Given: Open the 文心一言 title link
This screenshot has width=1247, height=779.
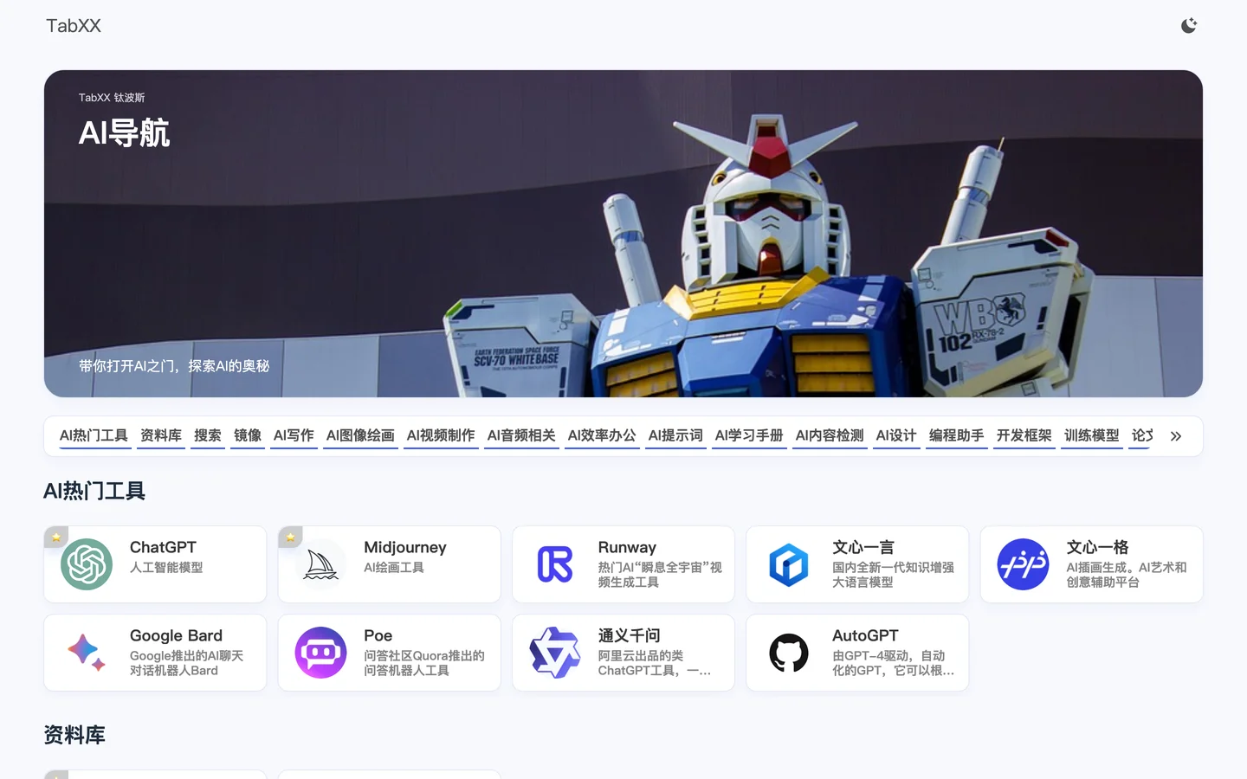Looking at the screenshot, I should point(863,548).
